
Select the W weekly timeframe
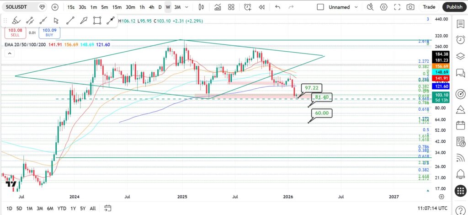click(168, 7)
